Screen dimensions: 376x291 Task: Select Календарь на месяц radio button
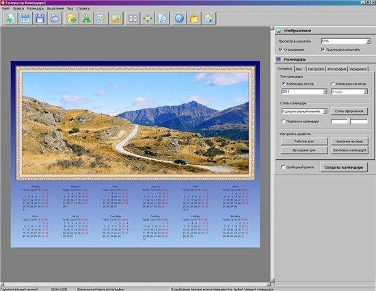click(333, 83)
